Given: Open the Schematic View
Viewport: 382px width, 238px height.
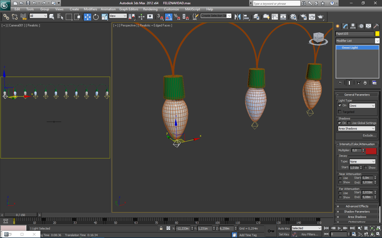Looking at the screenshot, I should point(283,17).
